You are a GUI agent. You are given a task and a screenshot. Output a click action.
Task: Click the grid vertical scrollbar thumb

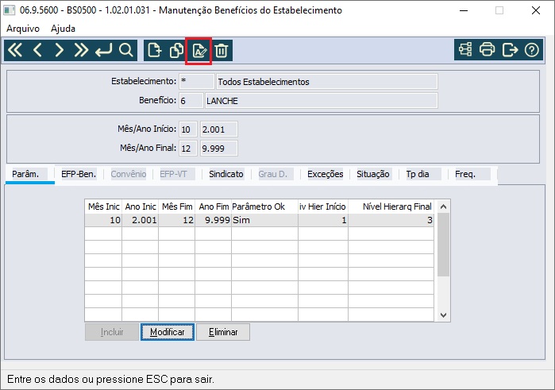[x=443, y=245]
